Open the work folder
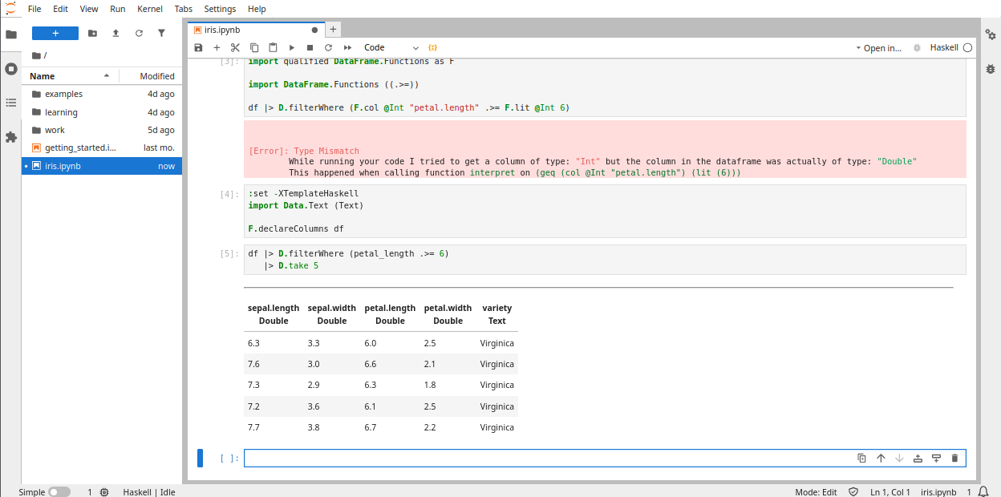 102,130
